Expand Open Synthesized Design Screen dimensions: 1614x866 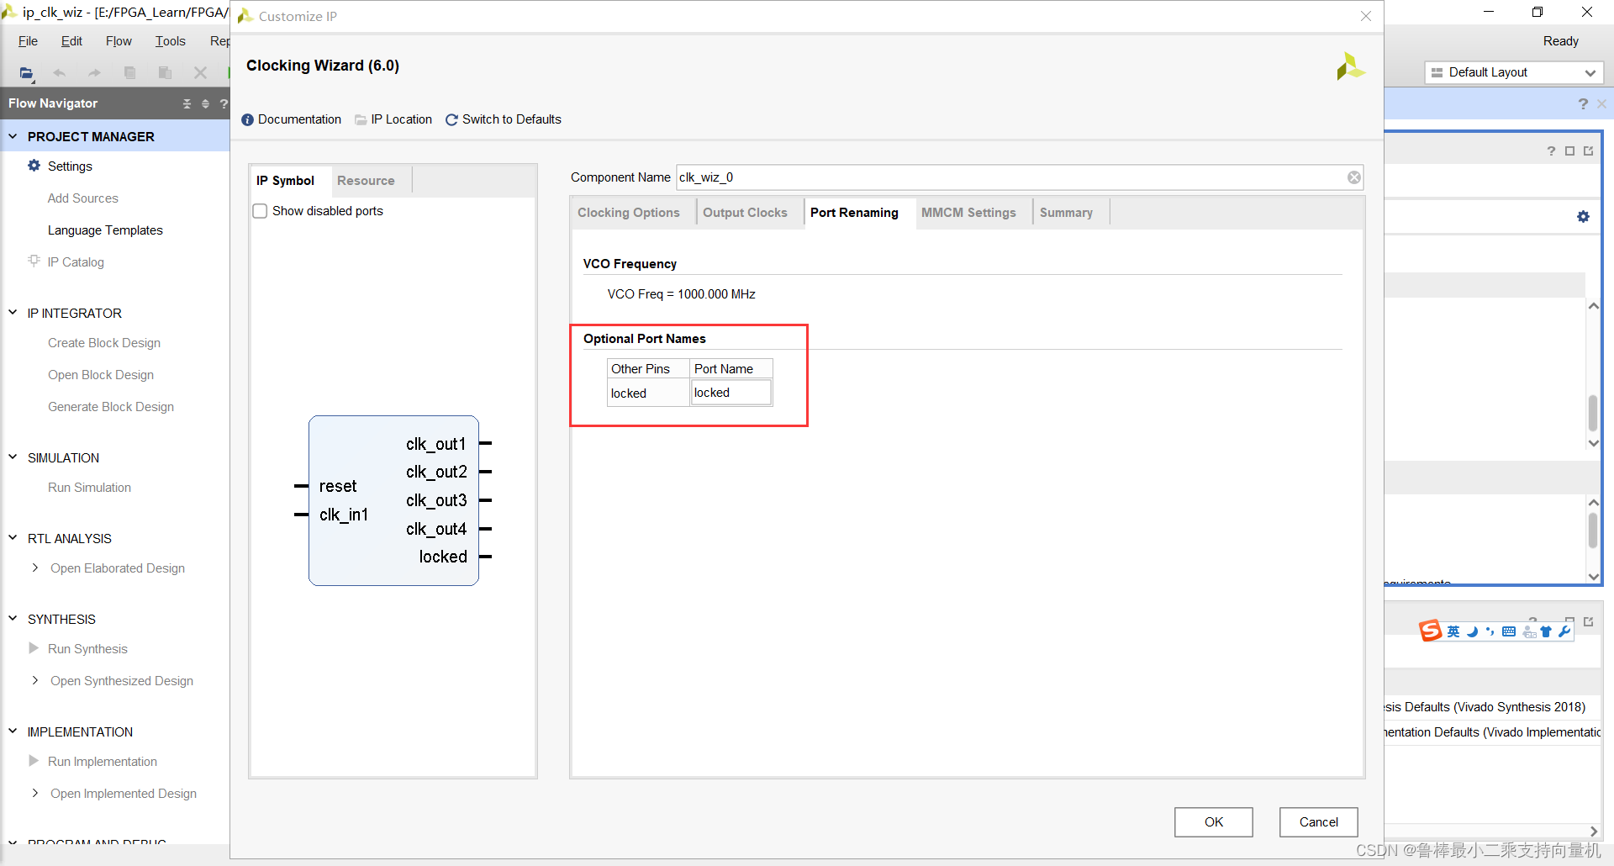coord(34,680)
